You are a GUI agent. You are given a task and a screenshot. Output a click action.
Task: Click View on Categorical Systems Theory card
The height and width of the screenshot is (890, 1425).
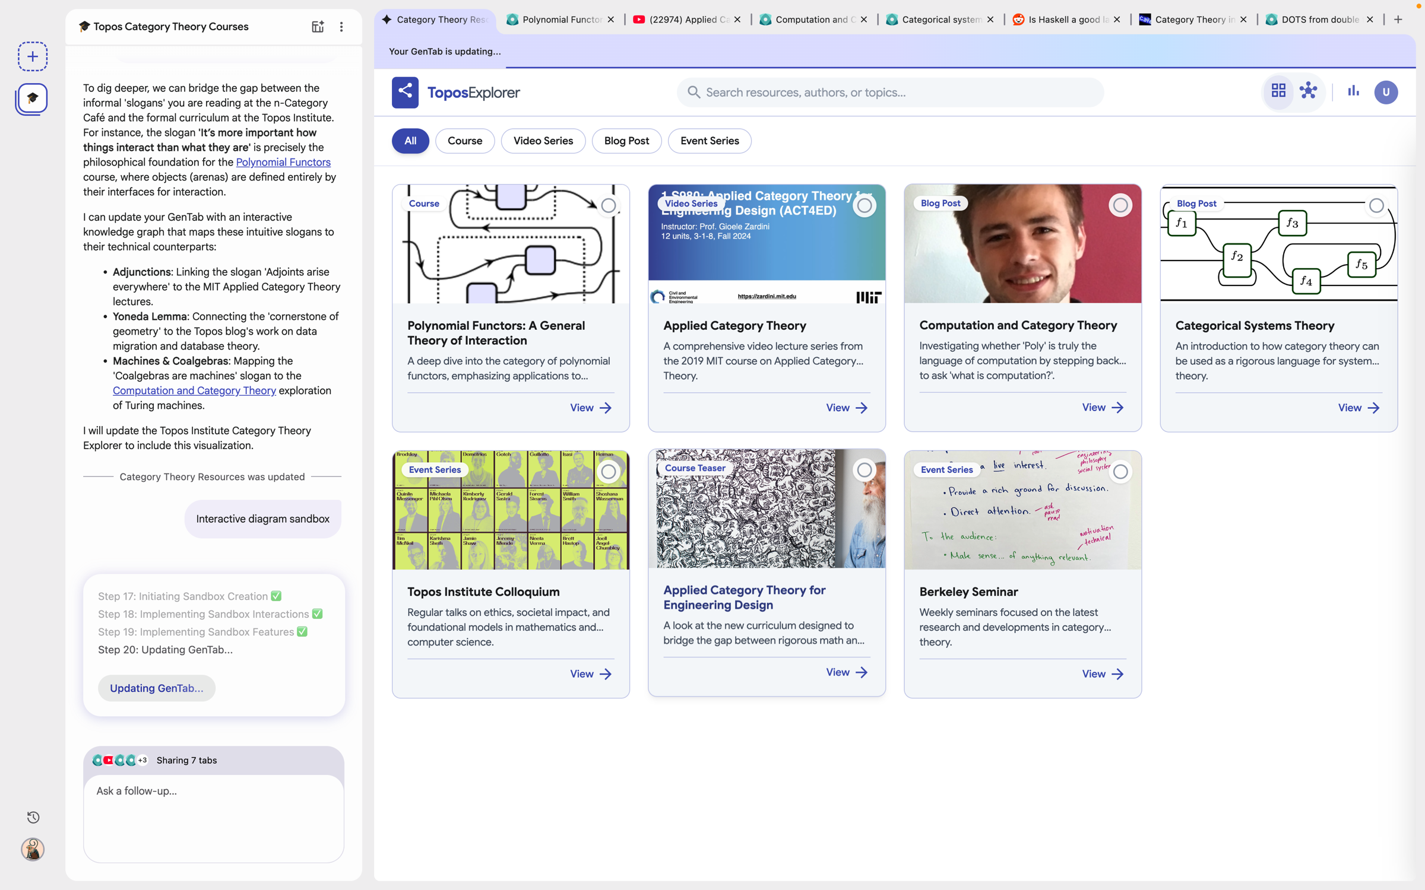tap(1358, 408)
